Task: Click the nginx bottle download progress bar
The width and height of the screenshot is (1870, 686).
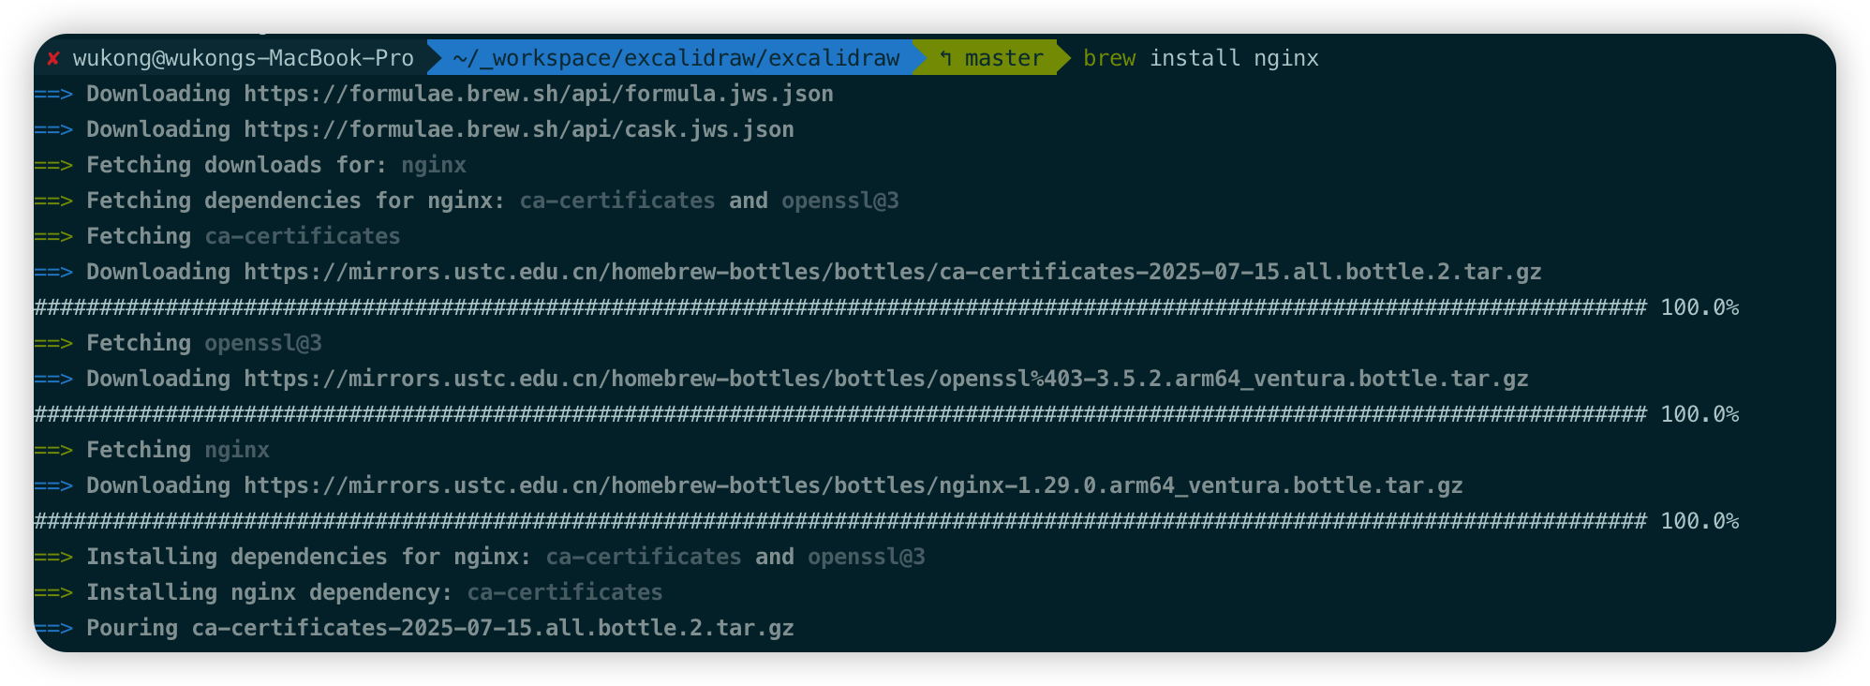Action: tap(839, 521)
